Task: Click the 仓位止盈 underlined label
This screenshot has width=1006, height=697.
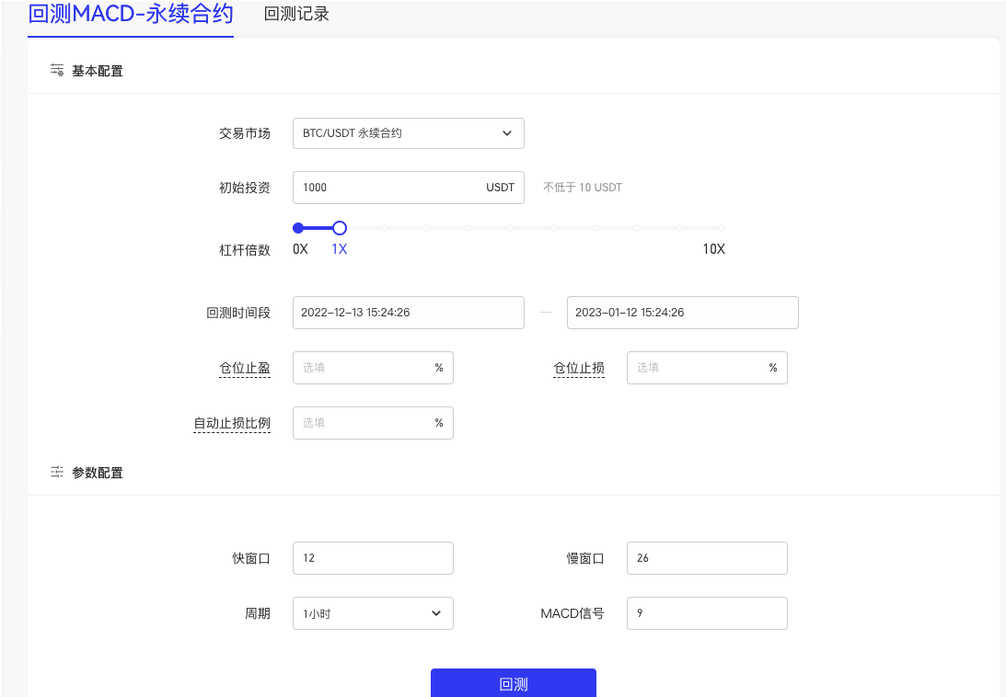Action: pos(245,368)
